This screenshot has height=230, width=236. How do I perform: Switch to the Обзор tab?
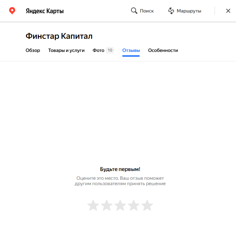click(x=33, y=50)
